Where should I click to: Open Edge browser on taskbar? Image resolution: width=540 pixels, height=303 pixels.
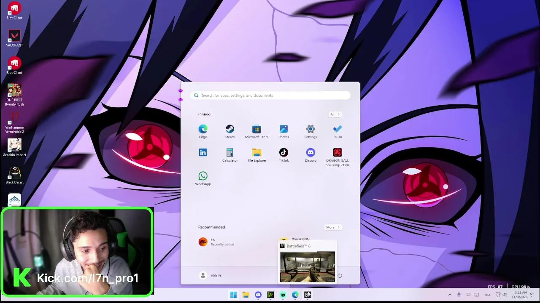coord(295,295)
